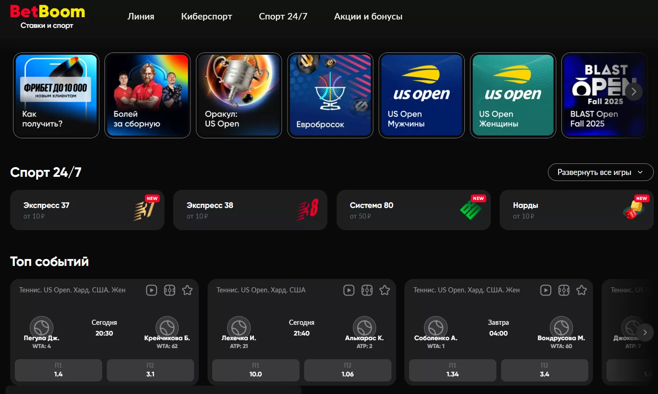Show more top events with right arrow
The image size is (658, 394).
pos(645,332)
